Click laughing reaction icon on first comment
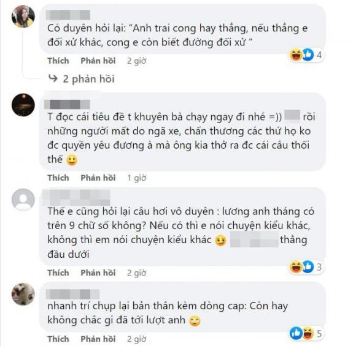 click(x=296, y=55)
